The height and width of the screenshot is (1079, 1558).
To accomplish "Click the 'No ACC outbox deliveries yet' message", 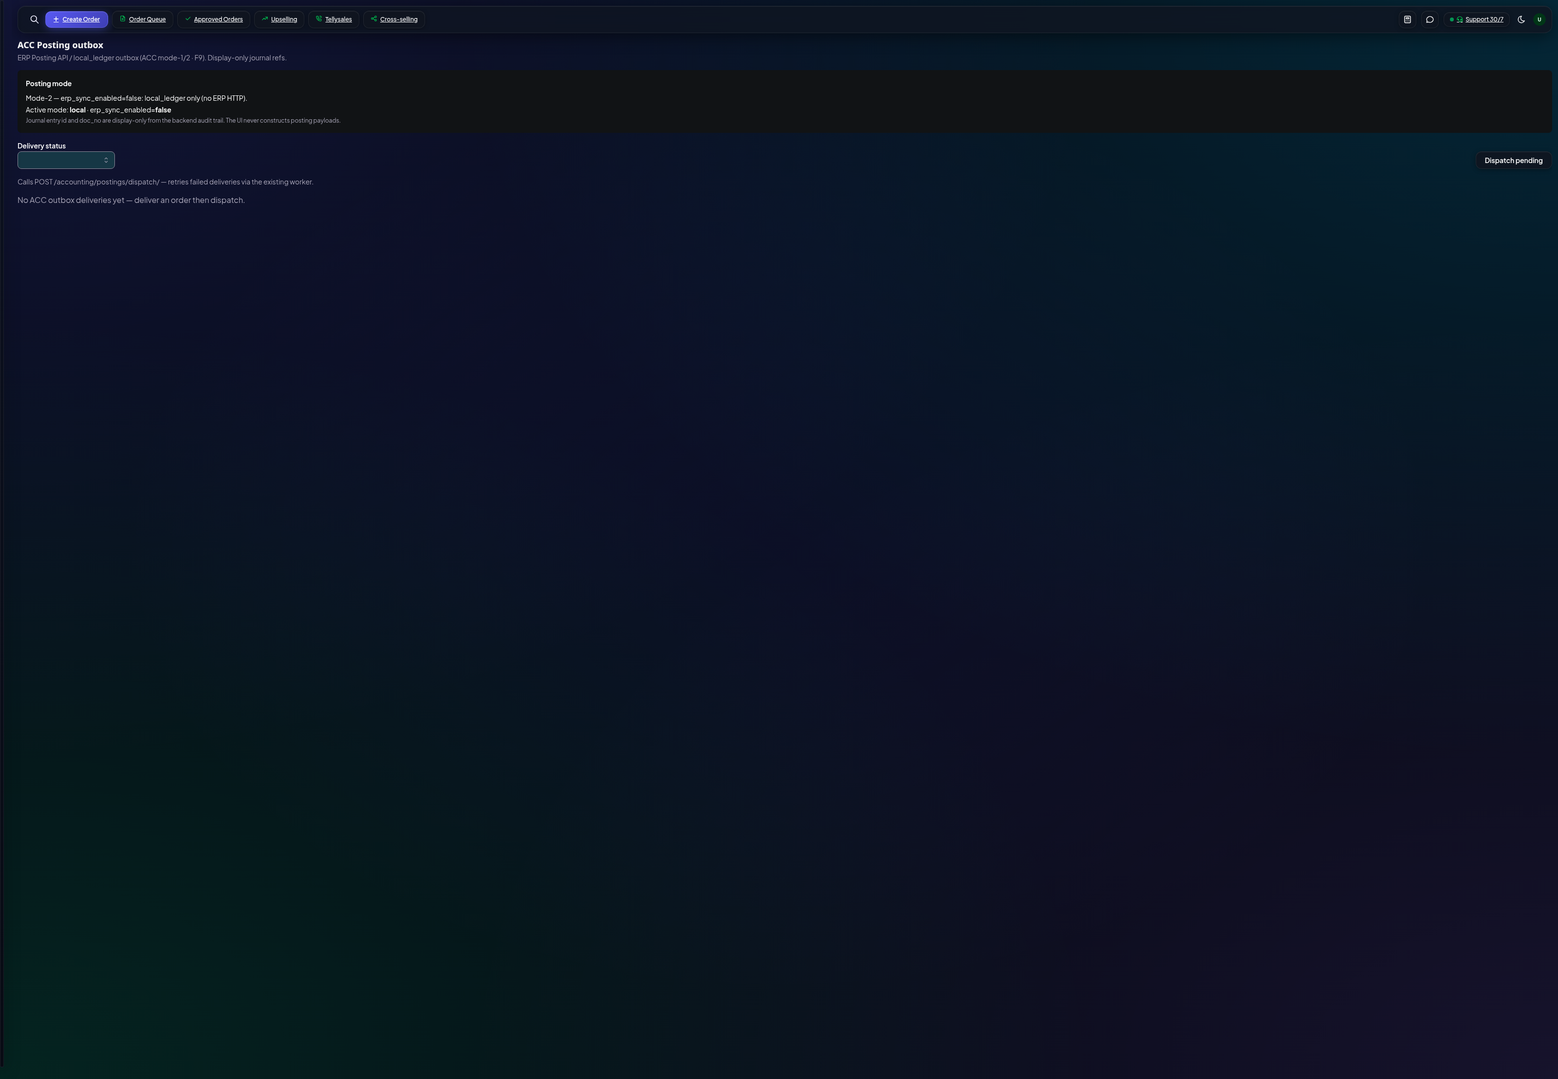I will (131, 200).
